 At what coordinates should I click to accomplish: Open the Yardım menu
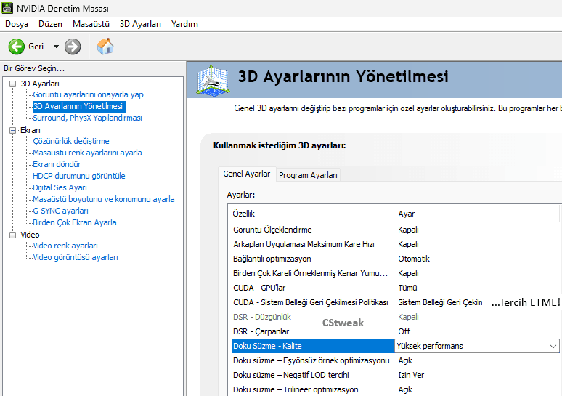(x=184, y=24)
